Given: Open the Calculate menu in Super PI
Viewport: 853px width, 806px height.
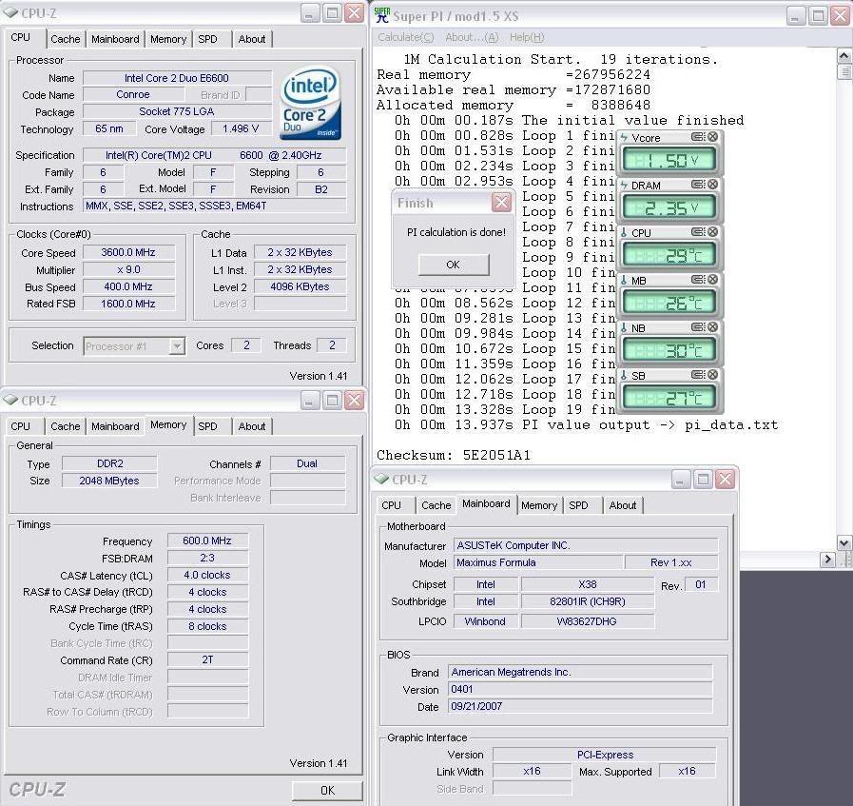Looking at the screenshot, I should 406,37.
